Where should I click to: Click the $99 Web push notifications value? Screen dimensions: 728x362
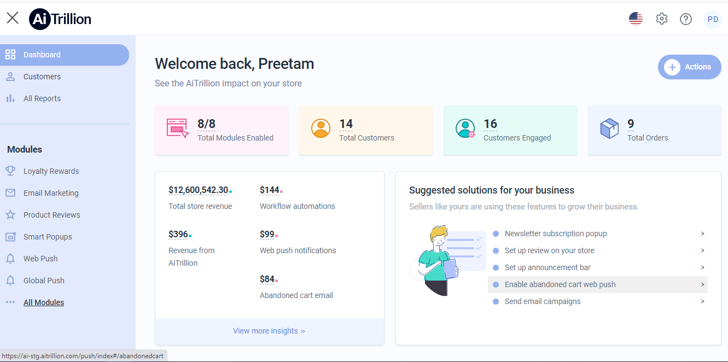pyautogui.click(x=267, y=235)
